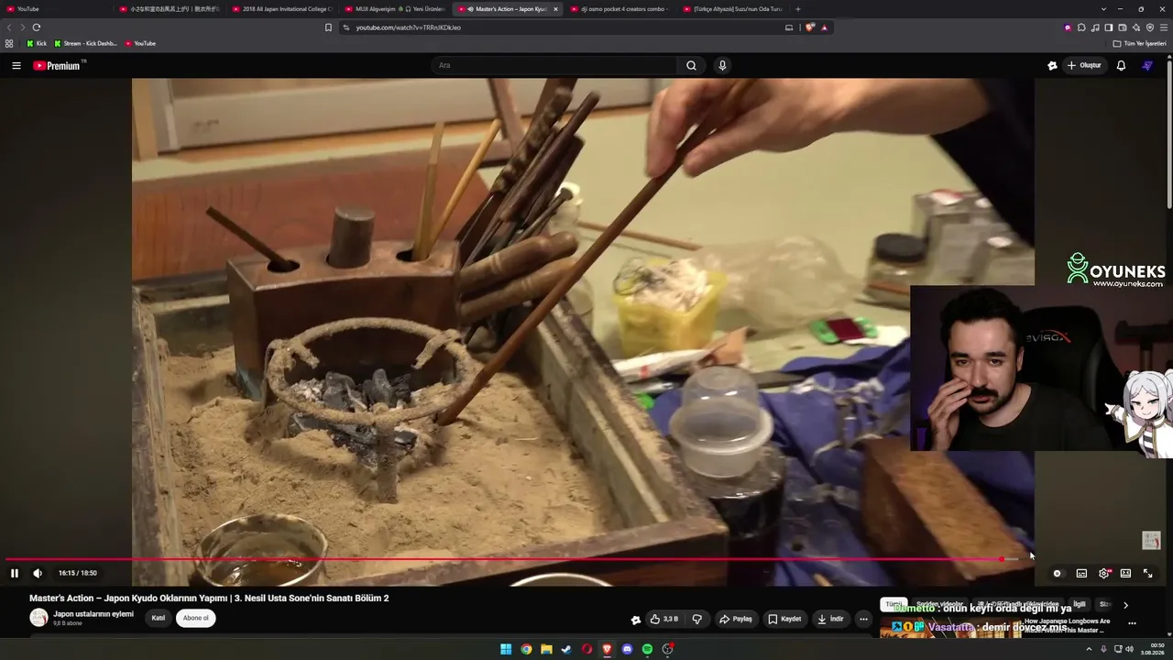Open the Stream - Kick Dashboard bookmark
The image size is (1173, 660).
pos(85,43)
